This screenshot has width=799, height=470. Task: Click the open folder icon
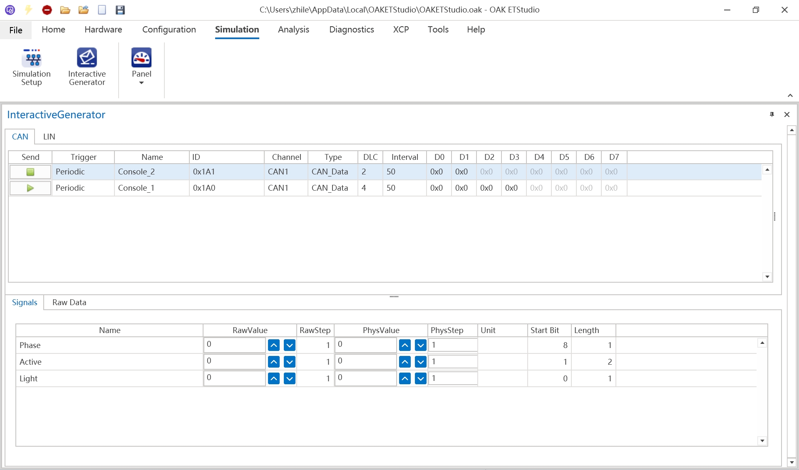tap(65, 10)
